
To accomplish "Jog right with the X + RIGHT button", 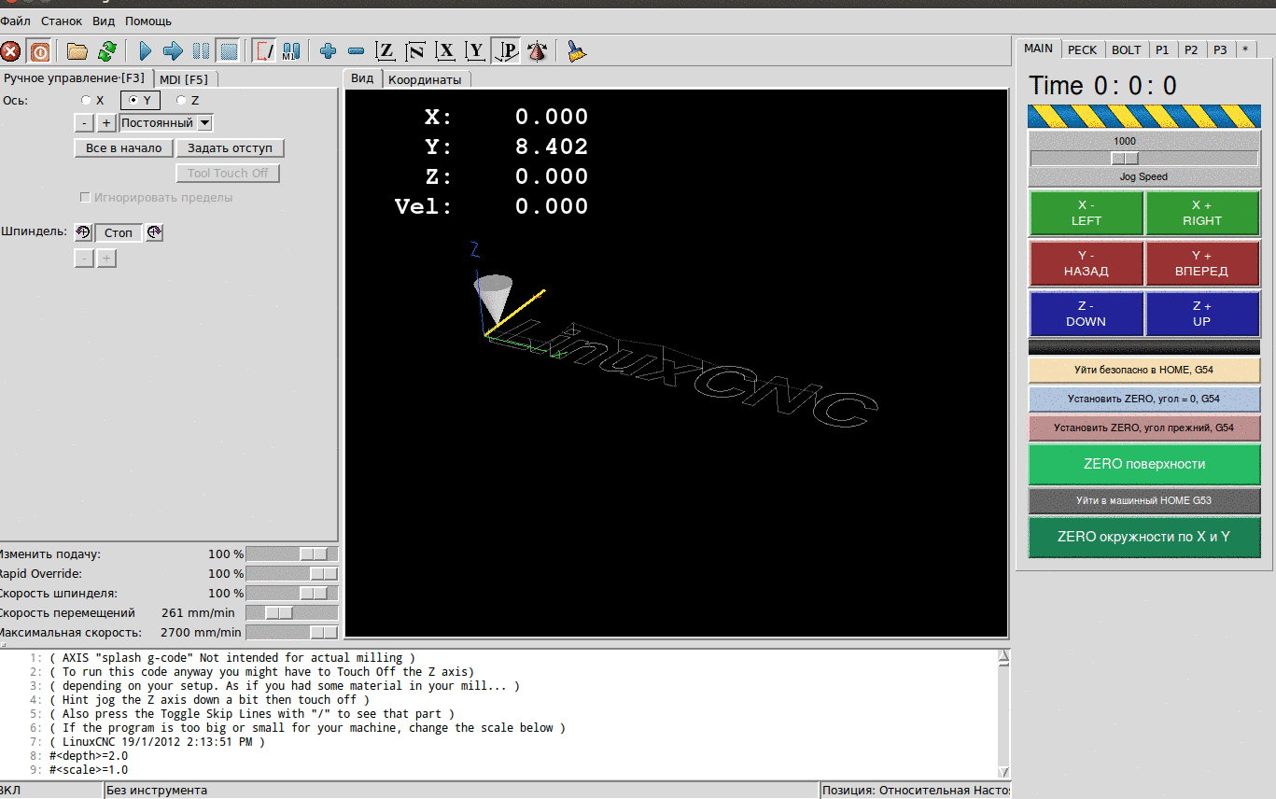I will point(1202,213).
